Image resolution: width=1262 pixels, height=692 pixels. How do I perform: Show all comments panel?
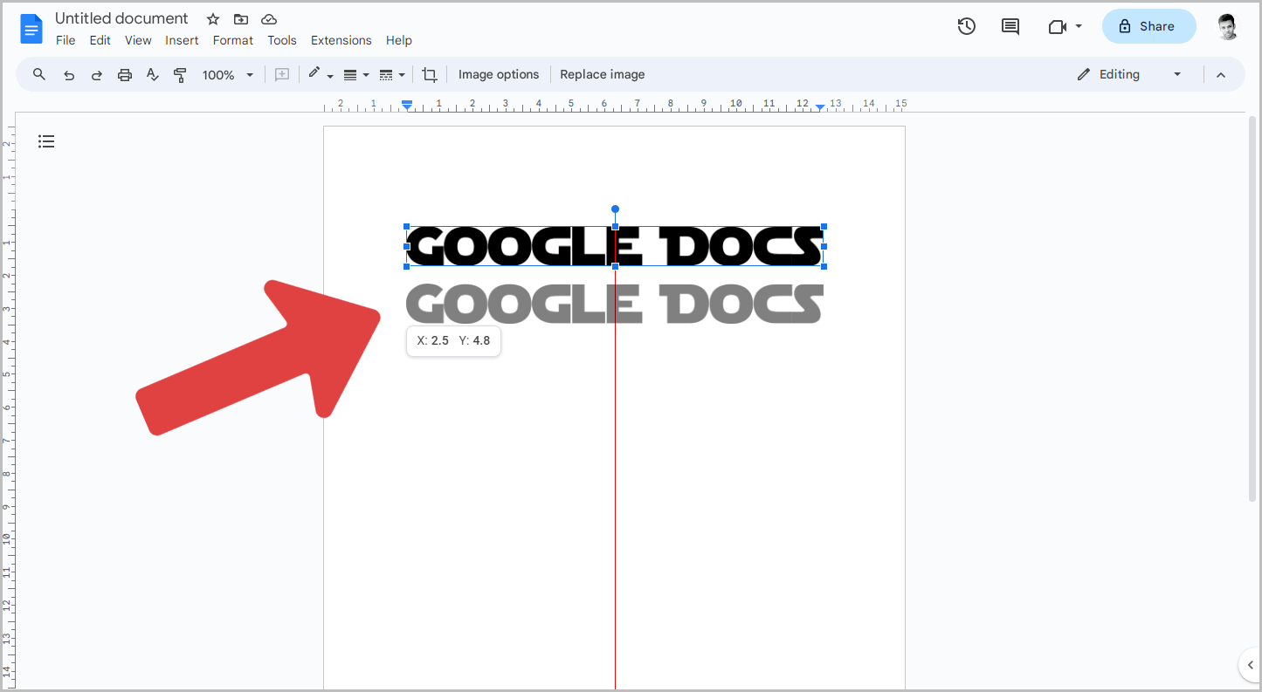(1010, 26)
